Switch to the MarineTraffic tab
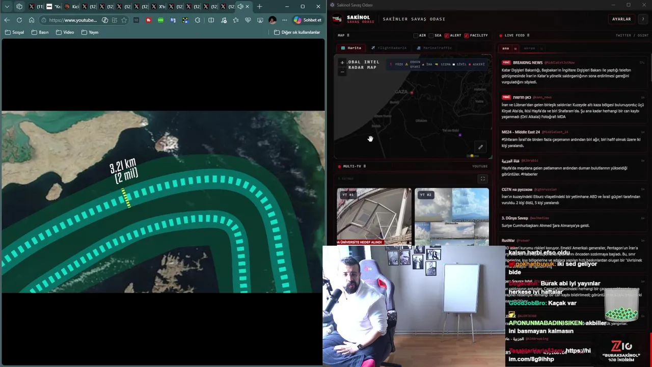 (x=434, y=48)
